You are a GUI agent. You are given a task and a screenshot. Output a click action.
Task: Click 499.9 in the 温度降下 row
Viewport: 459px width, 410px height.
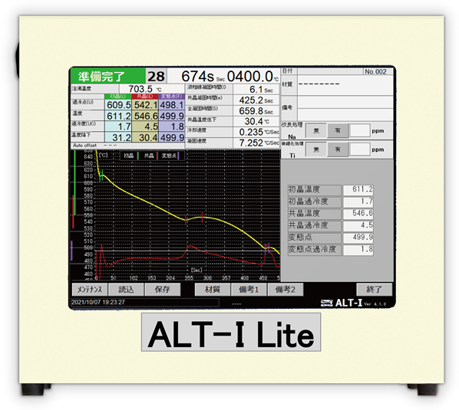tap(171, 137)
